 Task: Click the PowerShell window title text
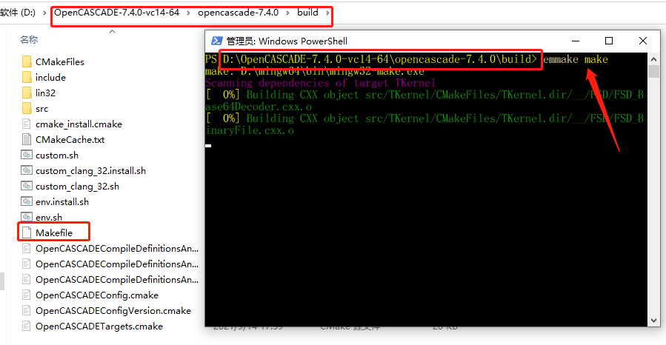(x=287, y=41)
